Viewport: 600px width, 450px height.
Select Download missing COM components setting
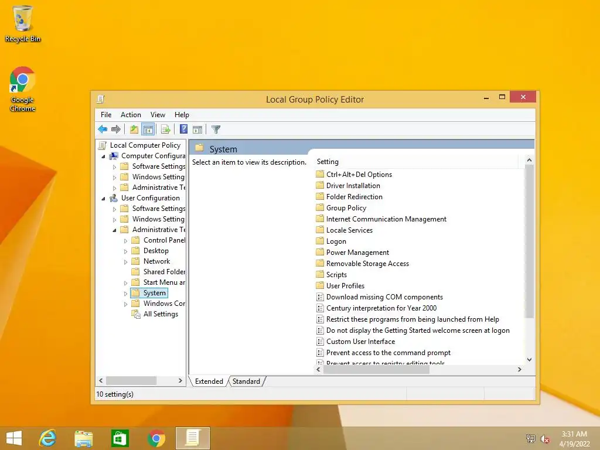click(x=380, y=297)
